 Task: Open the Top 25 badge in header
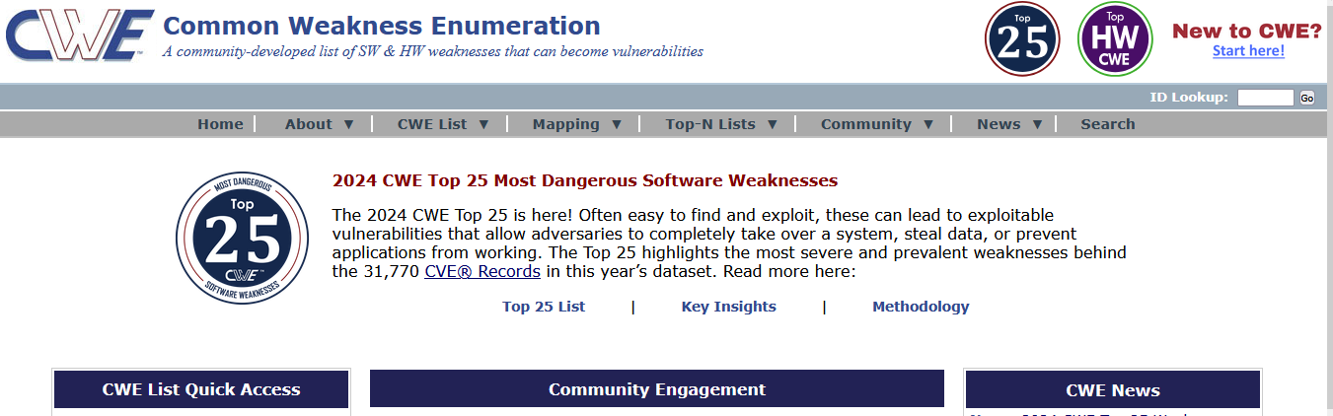point(1022,39)
